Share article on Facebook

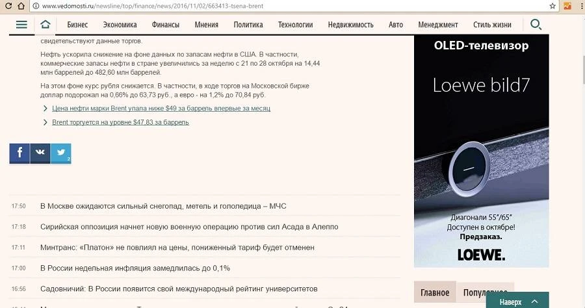pyautogui.click(x=19, y=153)
